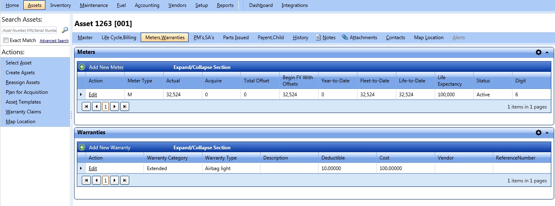Switch to the Parent,Child tab

(271, 38)
